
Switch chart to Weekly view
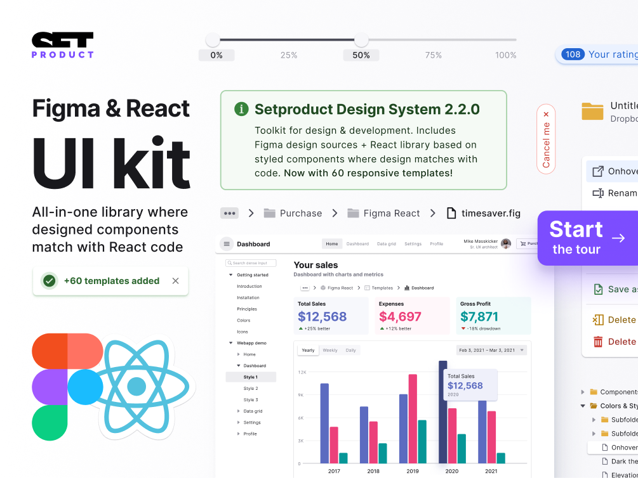click(330, 351)
